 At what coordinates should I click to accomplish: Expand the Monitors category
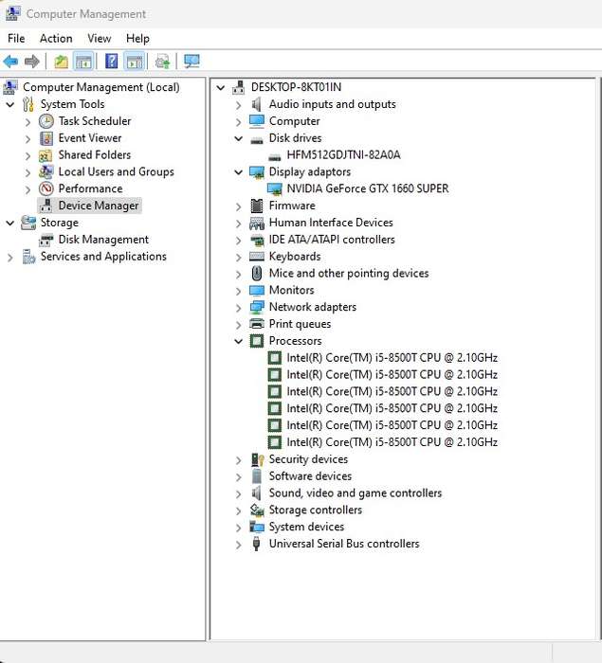239,291
